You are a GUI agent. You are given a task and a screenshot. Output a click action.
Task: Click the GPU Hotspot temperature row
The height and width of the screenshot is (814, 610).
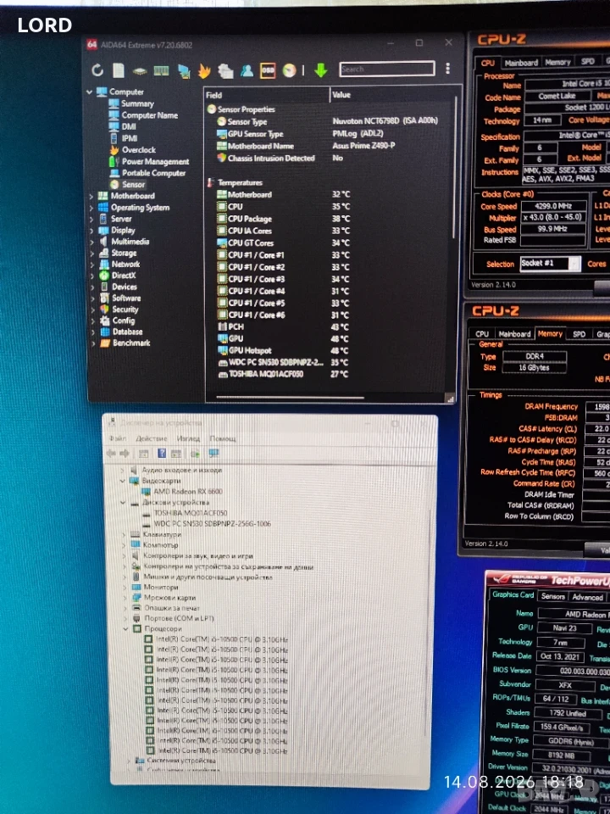pyautogui.click(x=283, y=351)
